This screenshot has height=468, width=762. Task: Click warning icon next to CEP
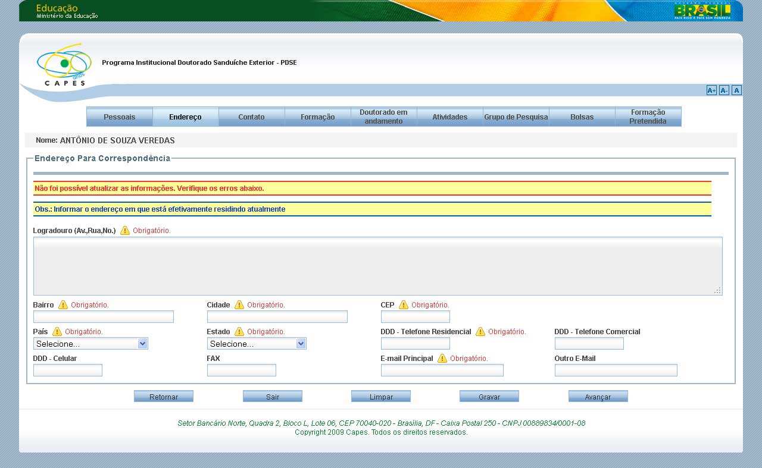tap(404, 304)
